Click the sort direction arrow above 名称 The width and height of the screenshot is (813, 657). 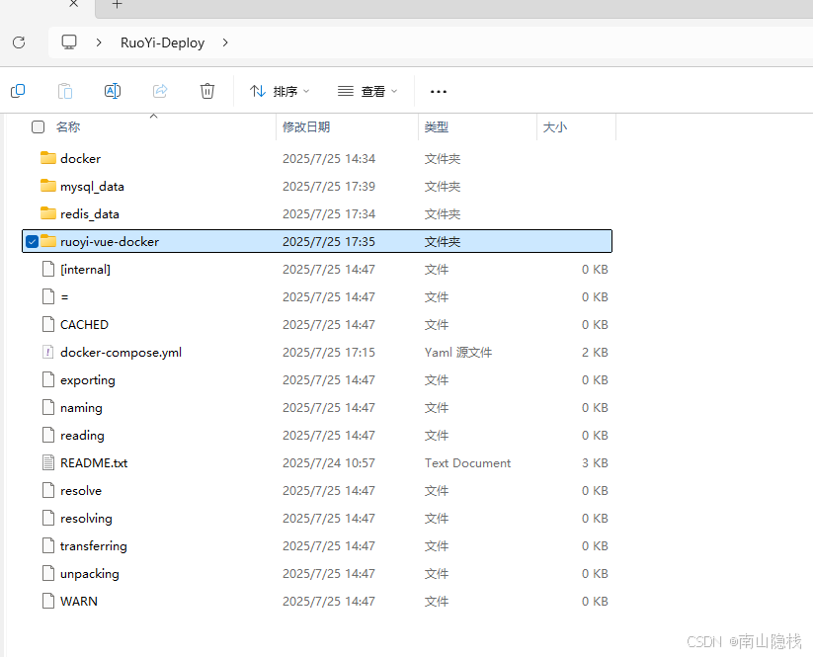tap(153, 115)
